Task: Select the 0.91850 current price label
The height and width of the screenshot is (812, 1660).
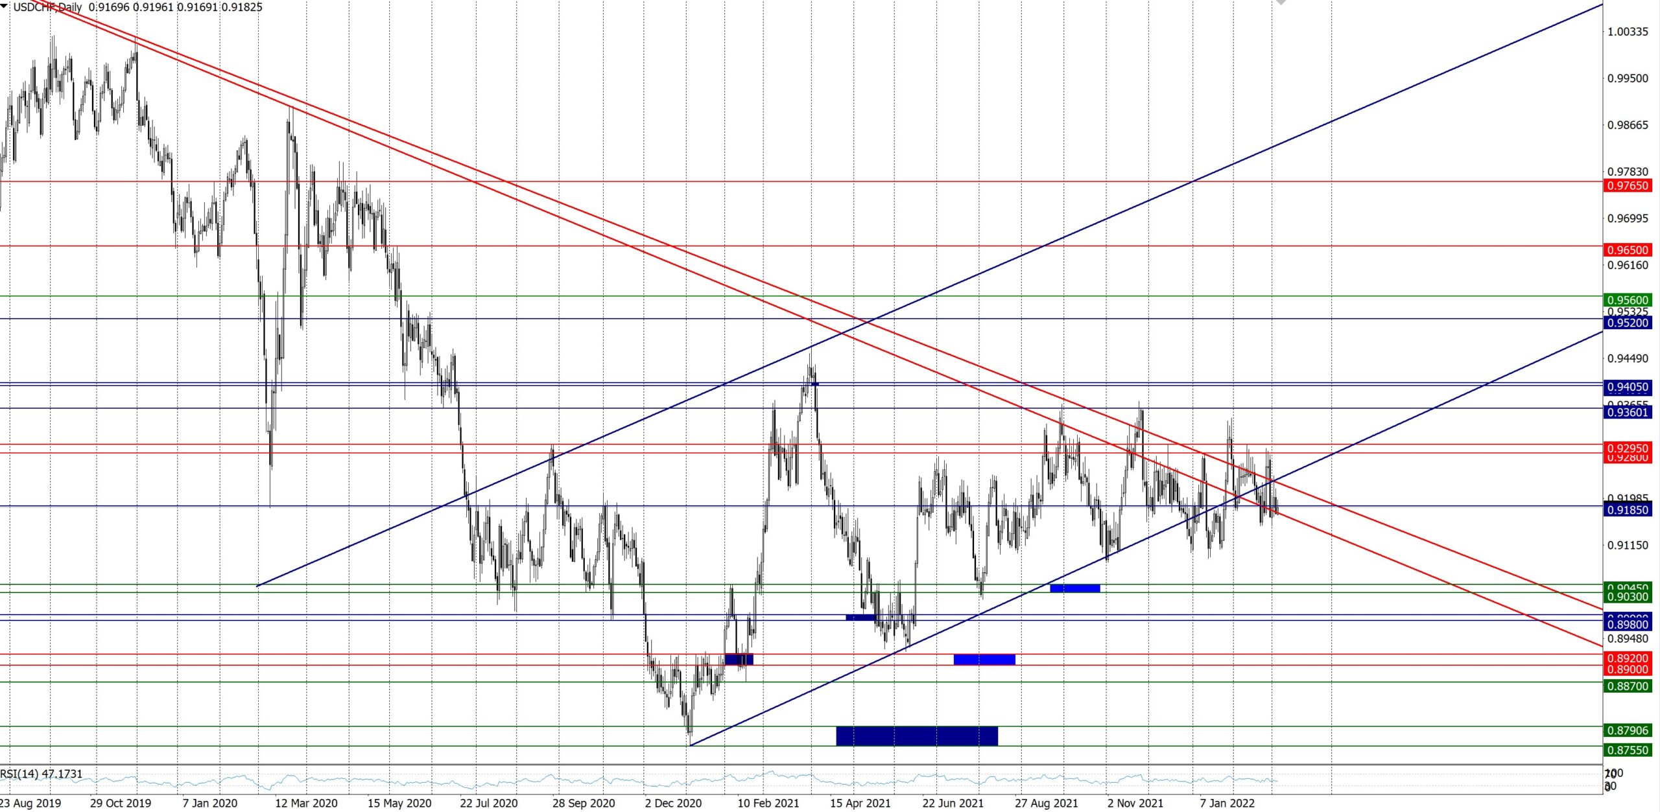Action: [1627, 510]
